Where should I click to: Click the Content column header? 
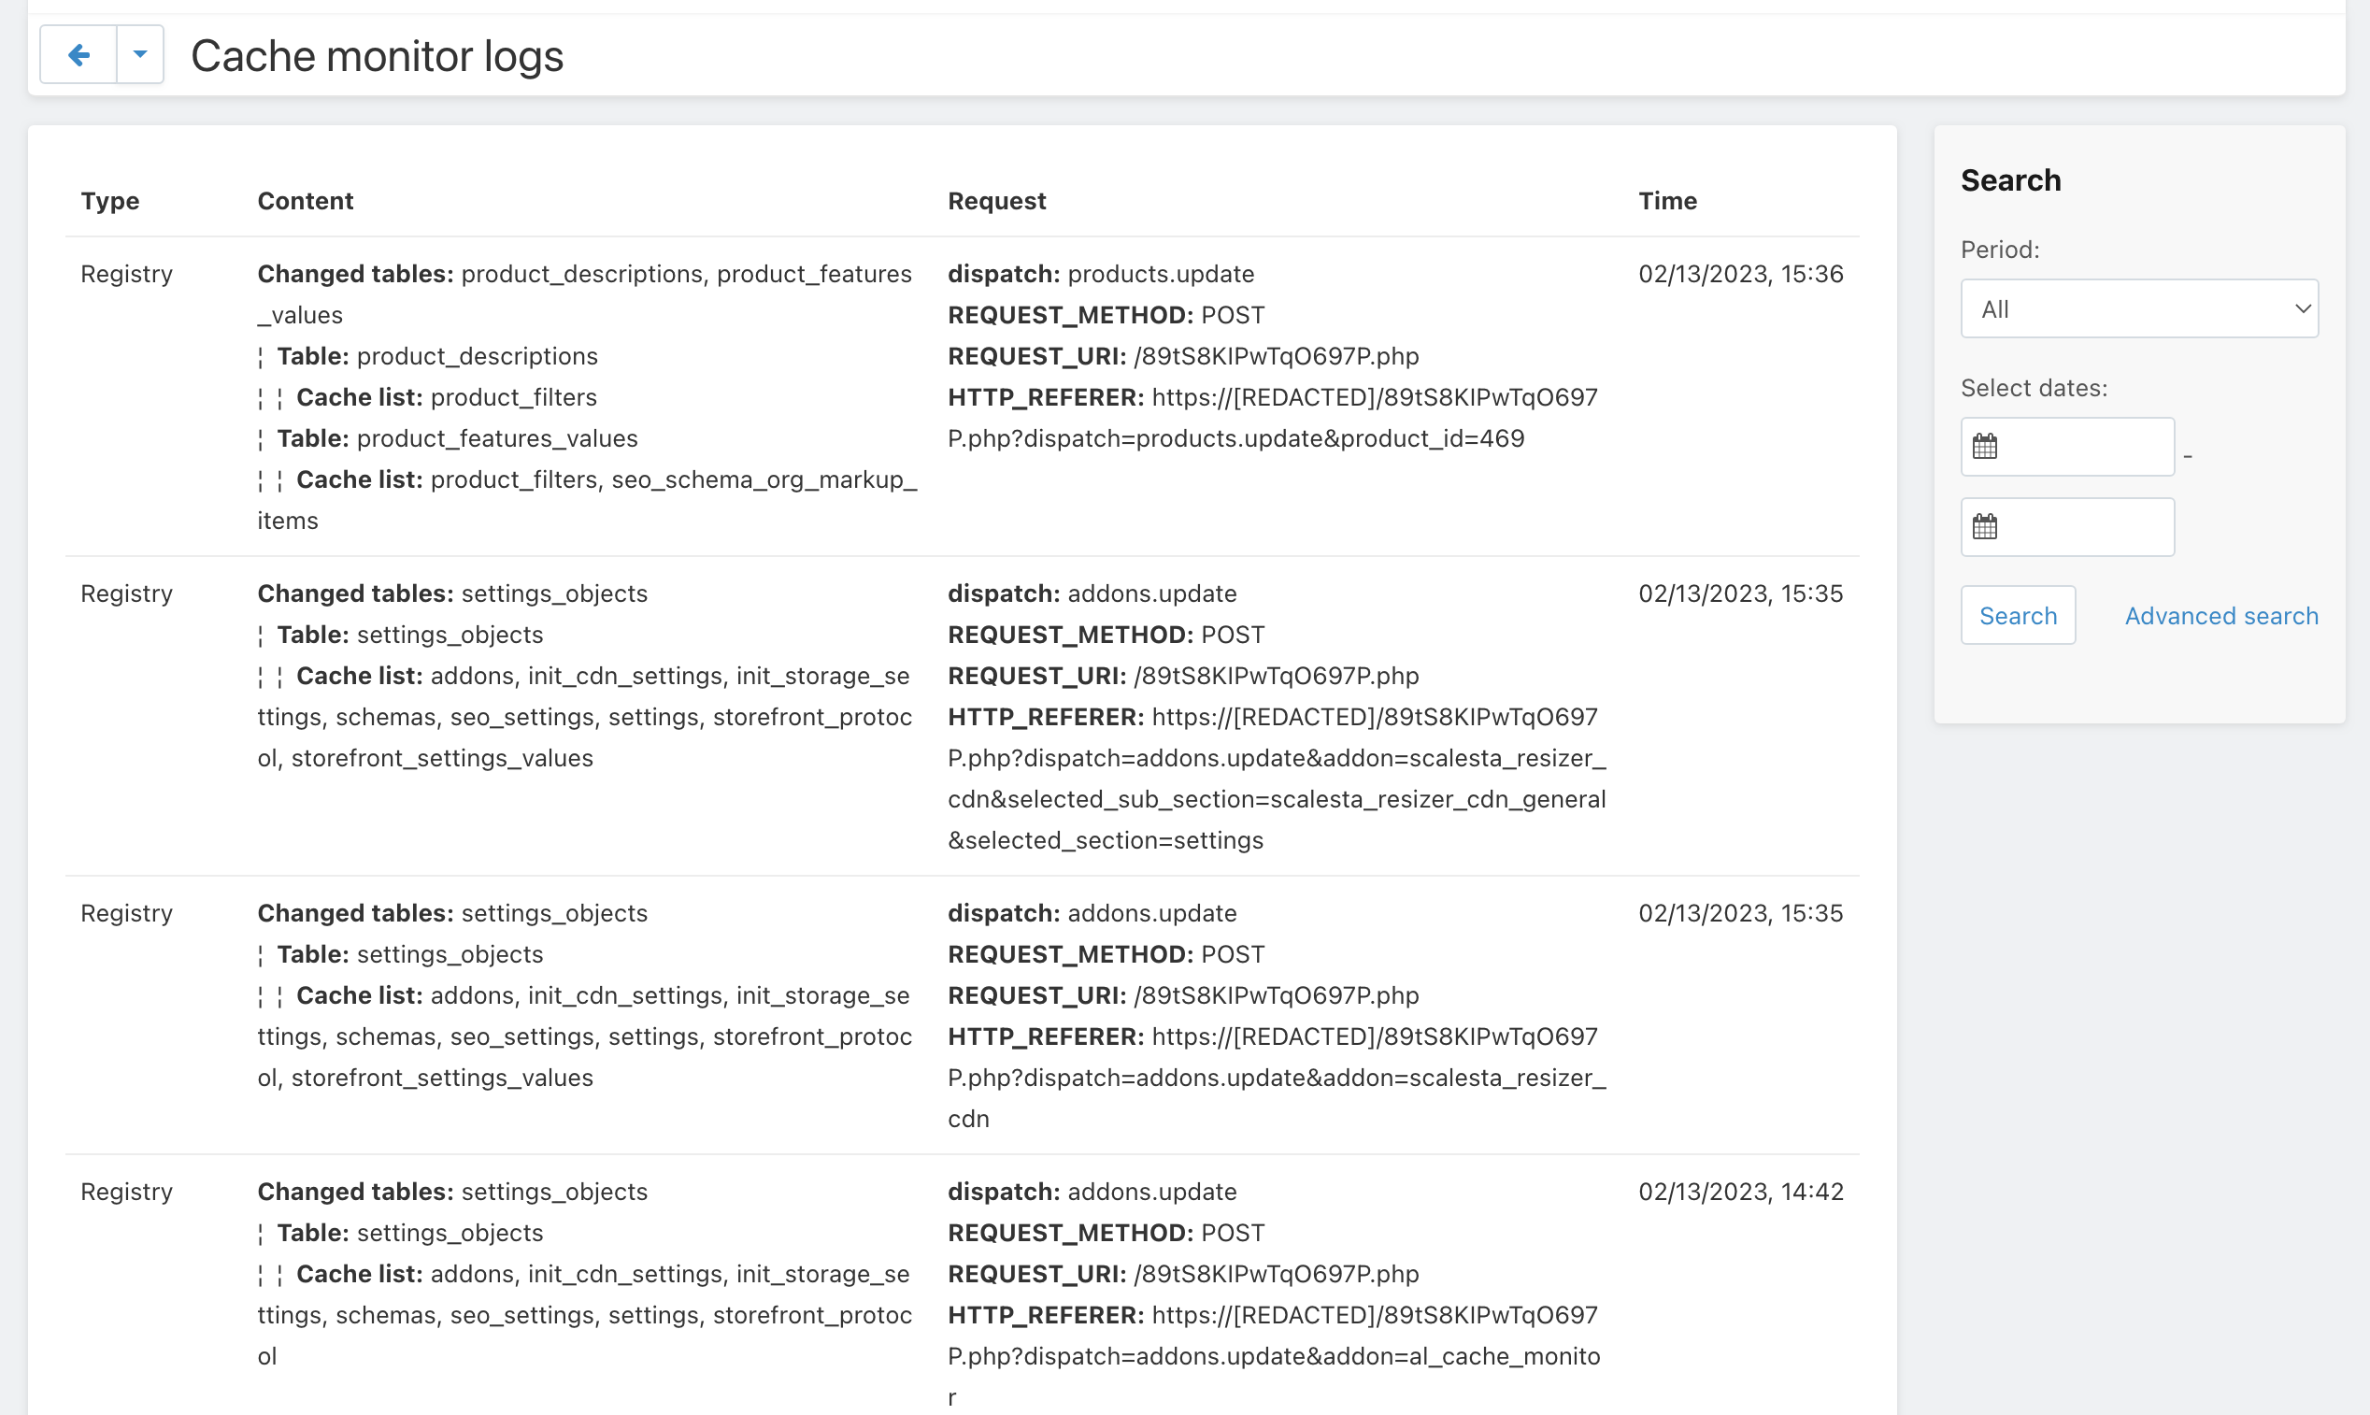[x=305, y=200]
